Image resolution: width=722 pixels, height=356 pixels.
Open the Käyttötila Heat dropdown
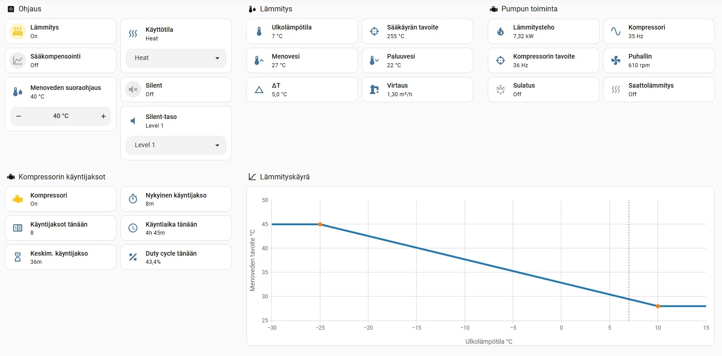pos(176,58)
